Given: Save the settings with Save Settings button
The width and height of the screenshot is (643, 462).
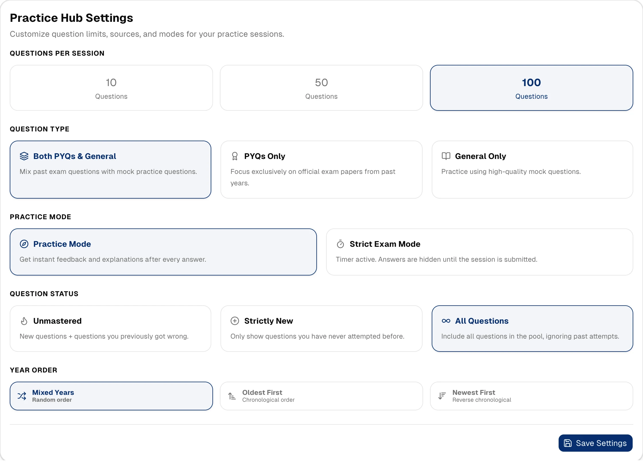Looking at the screenshot, I should [595, 443].
